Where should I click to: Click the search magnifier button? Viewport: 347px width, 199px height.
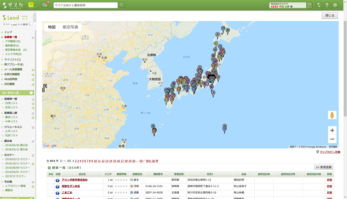tap(121, 5)
